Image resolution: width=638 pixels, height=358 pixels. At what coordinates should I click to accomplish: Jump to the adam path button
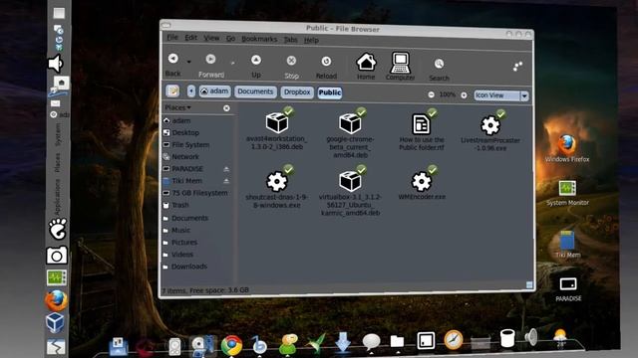[215, 91]
